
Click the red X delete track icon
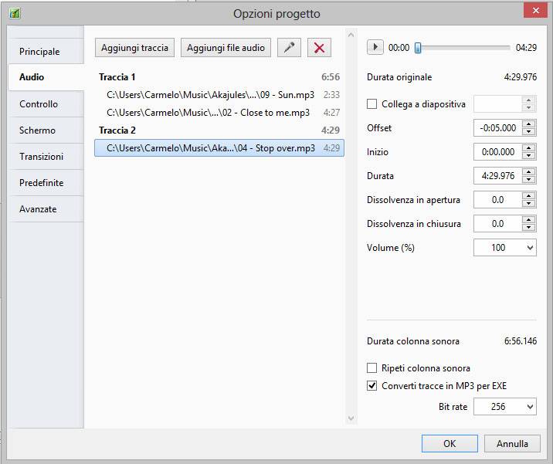(x=319, y=48)
